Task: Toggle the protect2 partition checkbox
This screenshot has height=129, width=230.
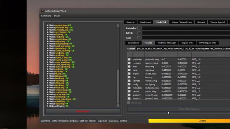Action: (x=129, y=98)
